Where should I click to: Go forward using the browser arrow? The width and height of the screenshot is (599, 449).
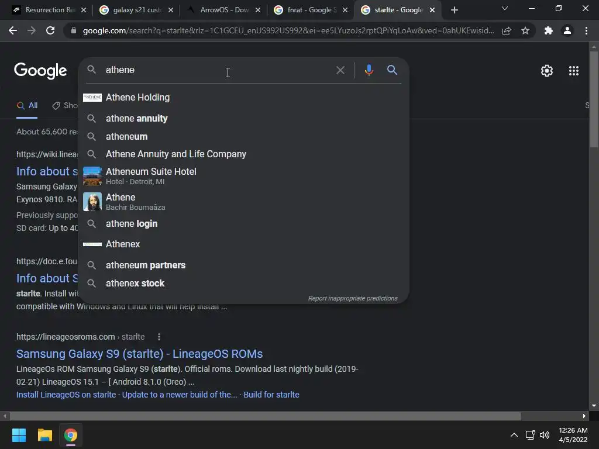pos(32,30)
